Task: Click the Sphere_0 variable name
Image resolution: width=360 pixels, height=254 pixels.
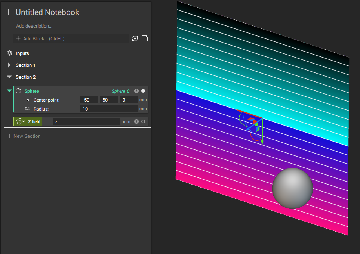Action: coord(120,91)
